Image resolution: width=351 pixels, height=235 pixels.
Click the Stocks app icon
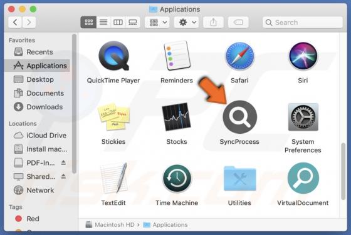tap(177, 116)
